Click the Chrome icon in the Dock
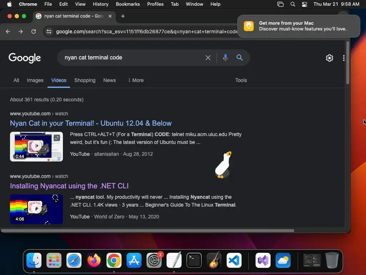The height and width of the screenshot is (275, 366). tap(114, 260)
